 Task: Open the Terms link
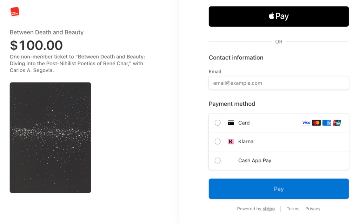(x=293, y=209)
